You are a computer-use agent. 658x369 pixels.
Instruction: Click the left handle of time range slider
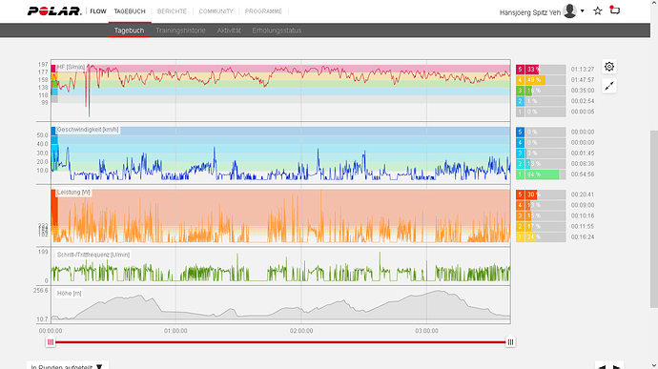point(51,342)
